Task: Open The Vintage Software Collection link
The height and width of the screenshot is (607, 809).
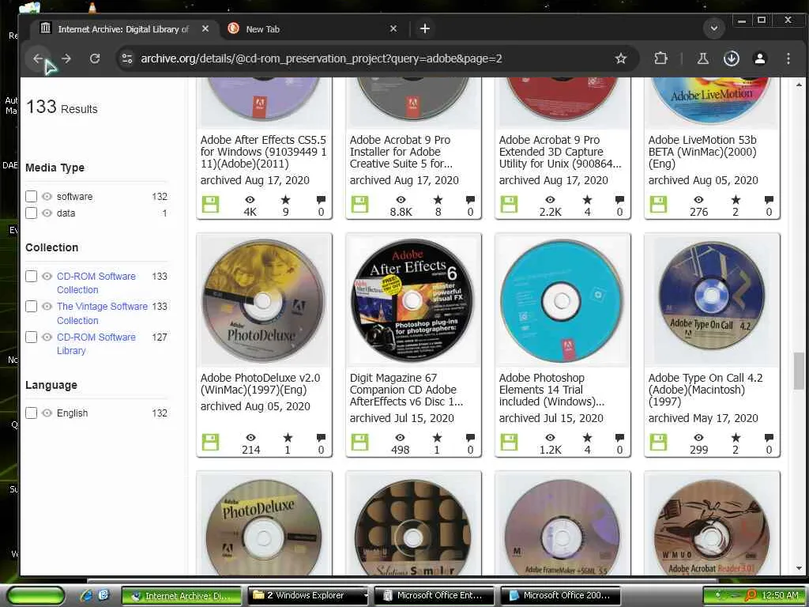Action: [102, 313]
